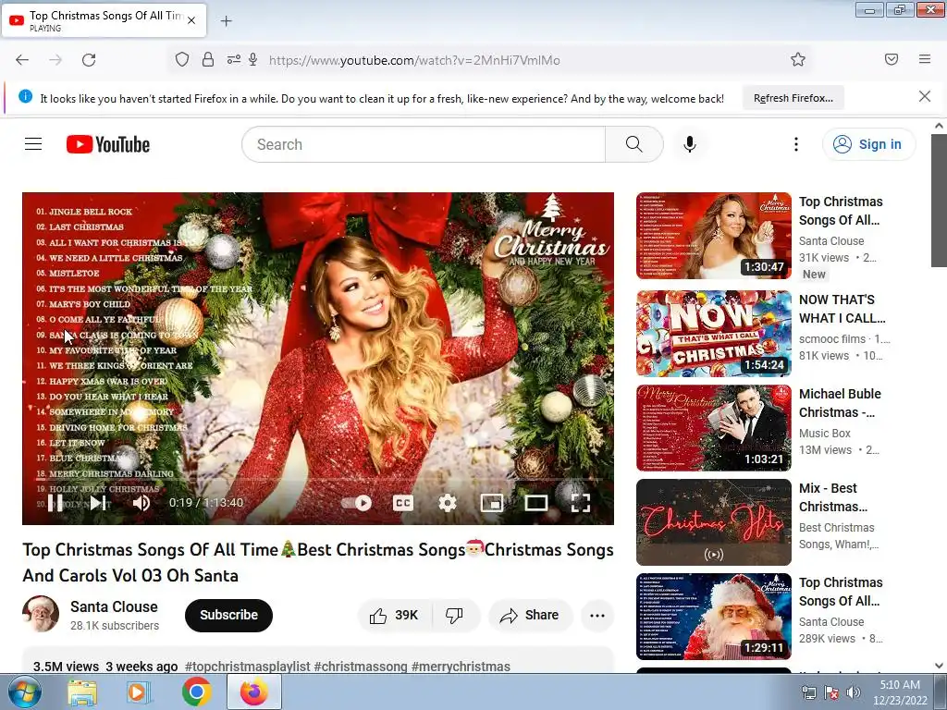The height and width of the screenshot is (710, 947).
Task: Switch to theater mode
Action: 535,503
